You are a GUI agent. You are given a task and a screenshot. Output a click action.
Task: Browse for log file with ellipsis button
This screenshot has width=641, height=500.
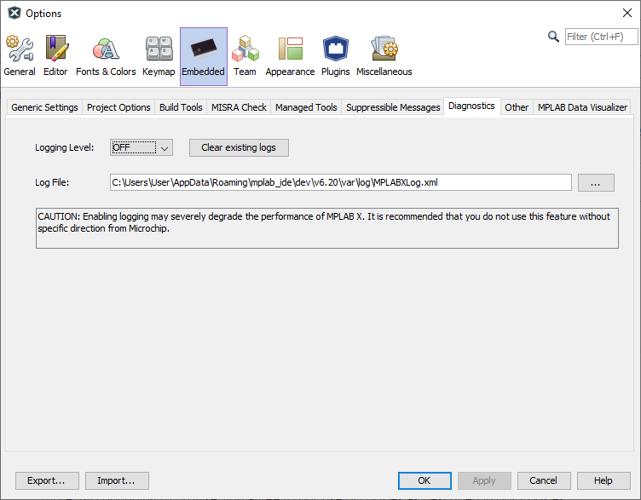[596, 182]
